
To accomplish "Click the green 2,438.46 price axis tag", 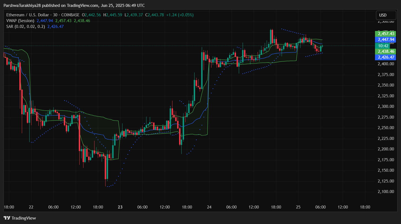I will coord(386,51).
